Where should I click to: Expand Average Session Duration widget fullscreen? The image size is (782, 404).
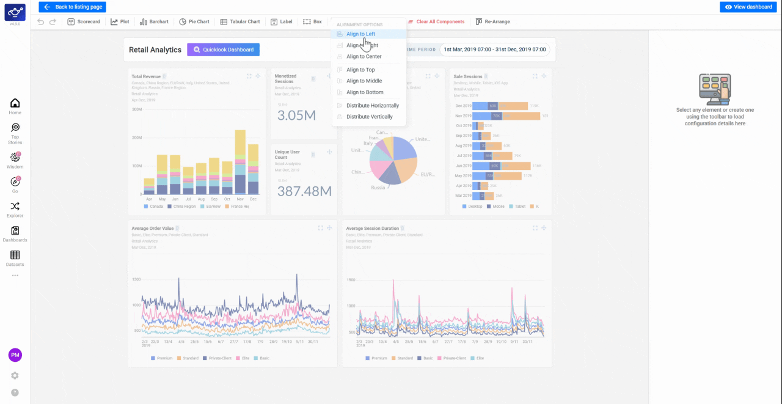(x=535, y=228)
